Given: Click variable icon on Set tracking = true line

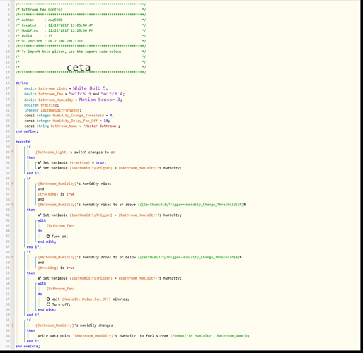Looking at the screenshot, I should point(40,162).
